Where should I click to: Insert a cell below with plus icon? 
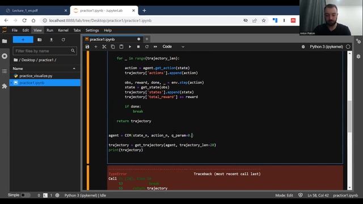(96, 46)
